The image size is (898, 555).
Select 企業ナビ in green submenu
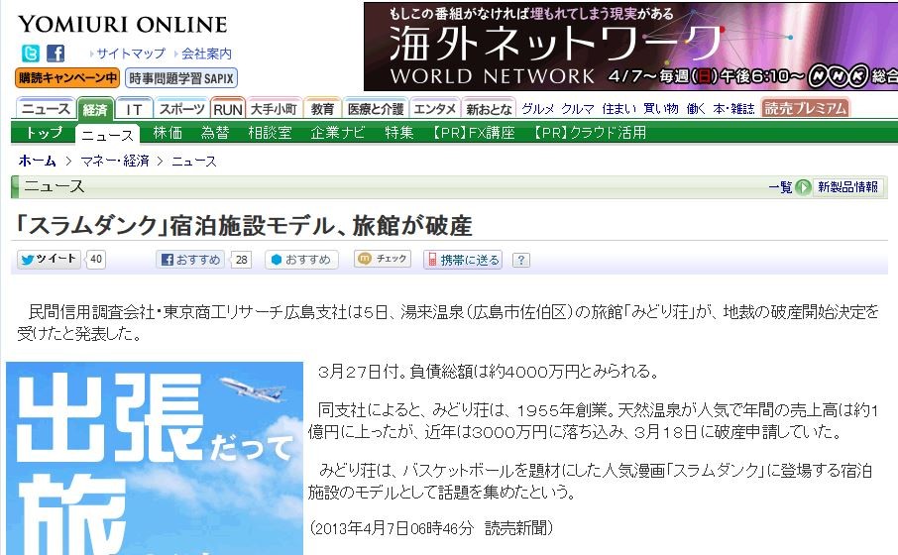click(337, 133)
